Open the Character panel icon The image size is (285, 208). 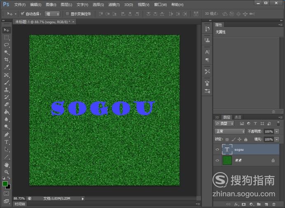207,52
